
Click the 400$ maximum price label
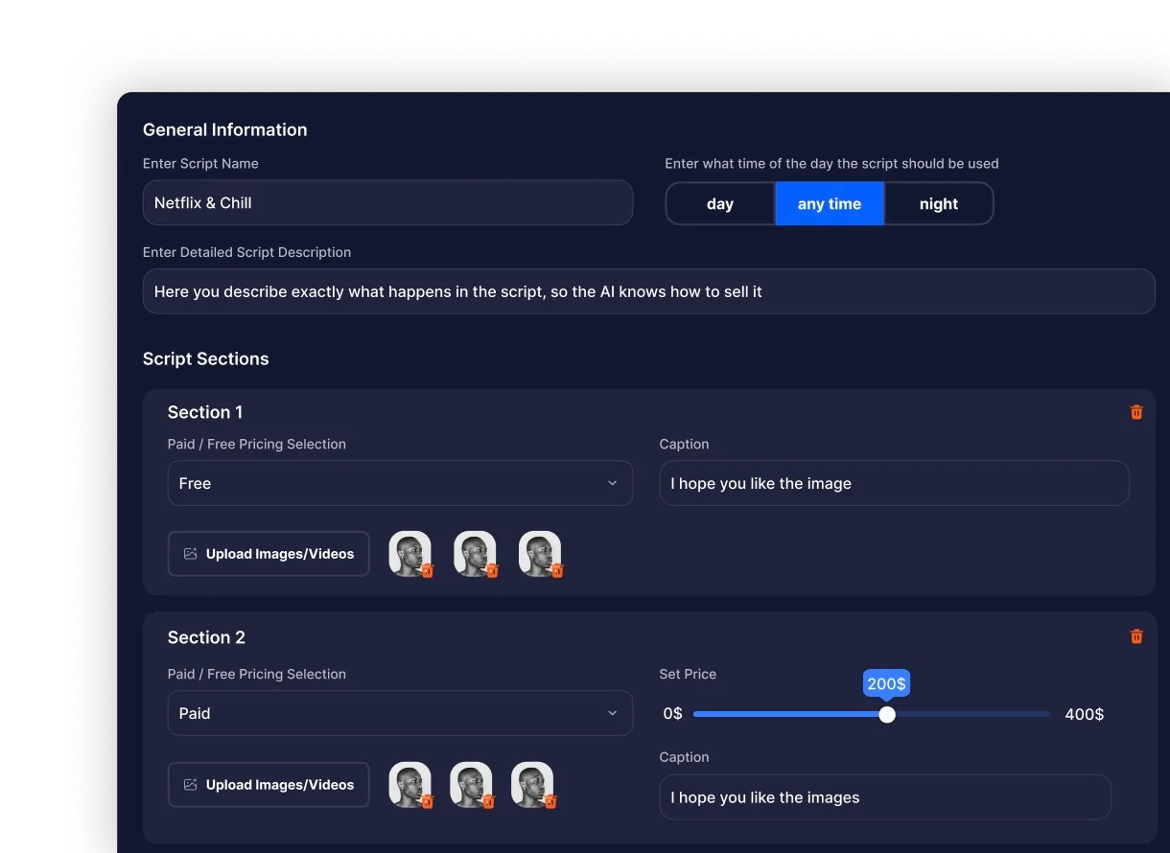point(1085,714)
